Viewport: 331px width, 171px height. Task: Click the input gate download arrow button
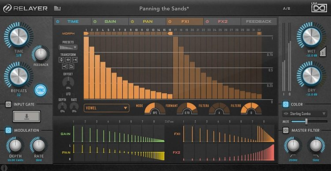[26, 116]
